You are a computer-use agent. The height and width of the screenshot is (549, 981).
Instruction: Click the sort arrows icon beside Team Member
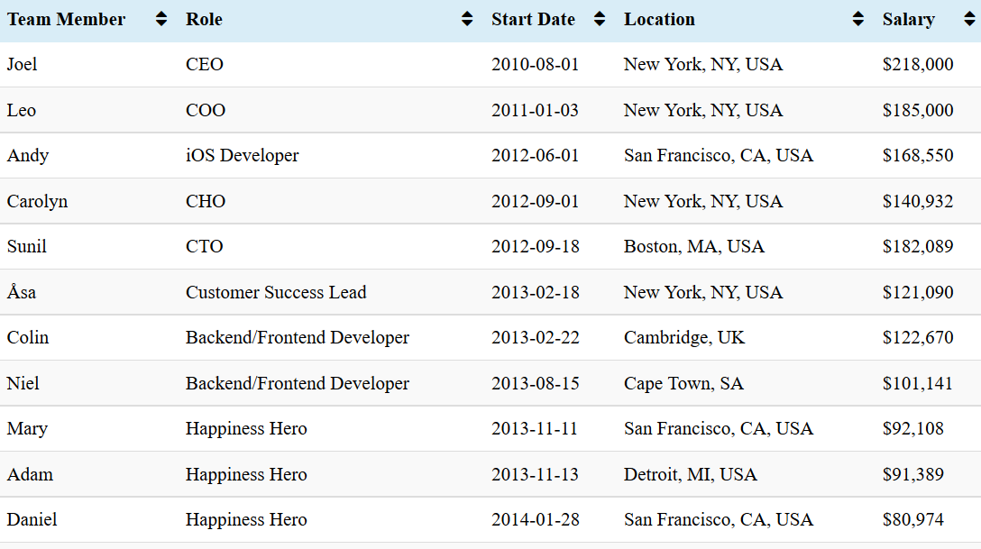coord(161,19)
